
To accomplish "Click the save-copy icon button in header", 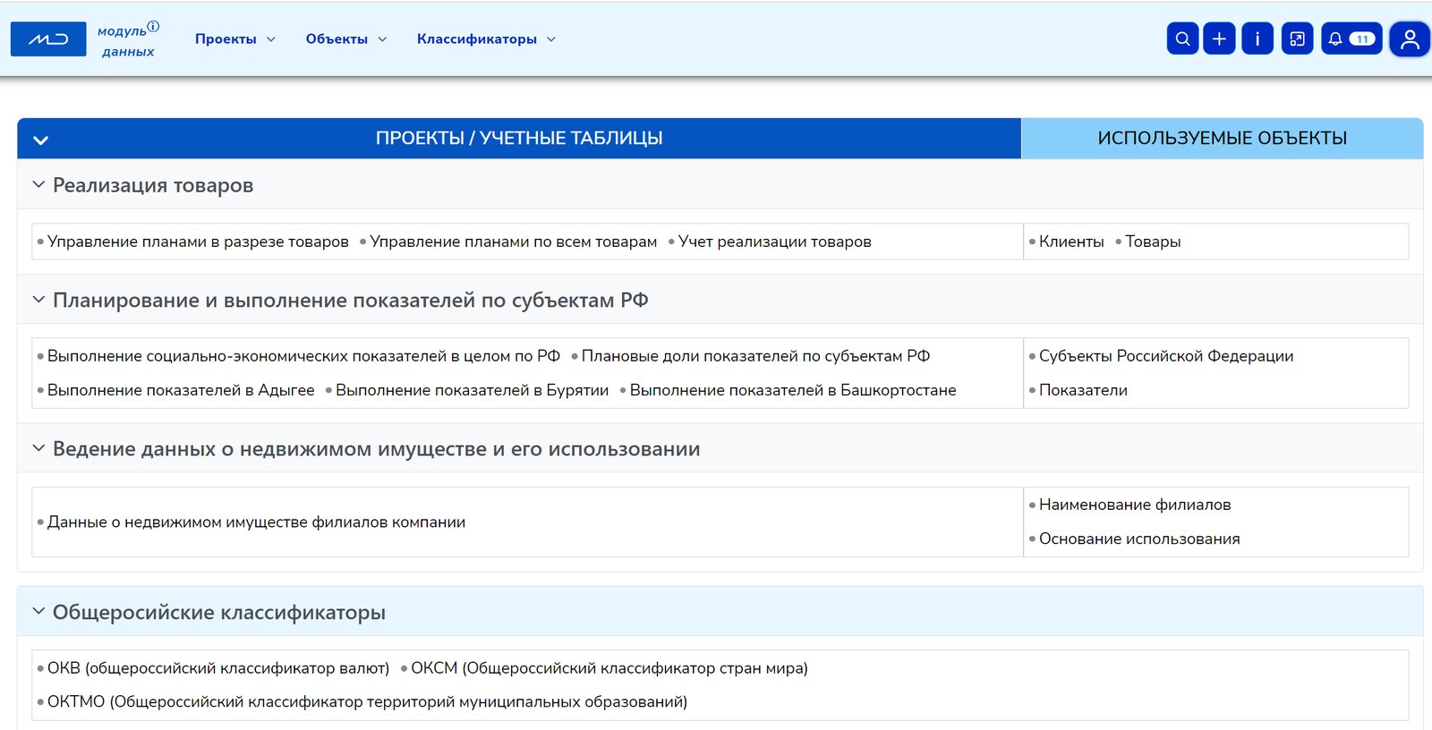I will point(1297,38).
